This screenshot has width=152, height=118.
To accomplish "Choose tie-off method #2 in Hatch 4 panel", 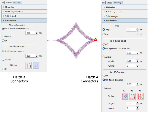I will click(132, 96).
